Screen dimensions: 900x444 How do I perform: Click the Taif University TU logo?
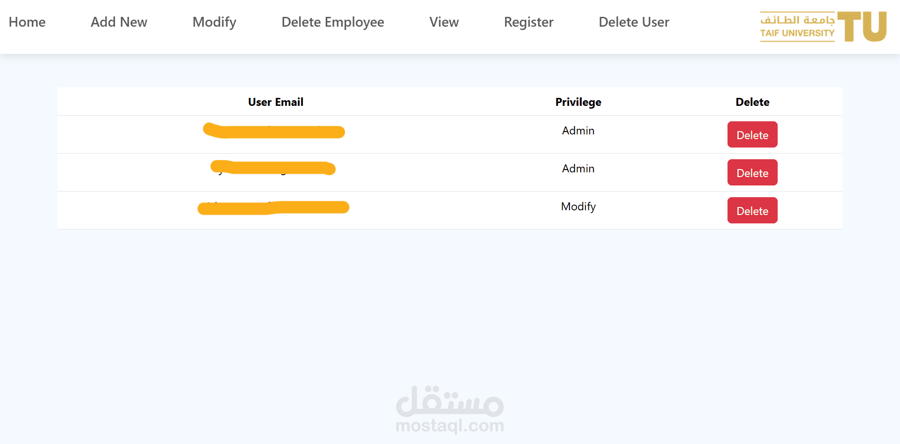pyautogui.click(x=823, y=27)
